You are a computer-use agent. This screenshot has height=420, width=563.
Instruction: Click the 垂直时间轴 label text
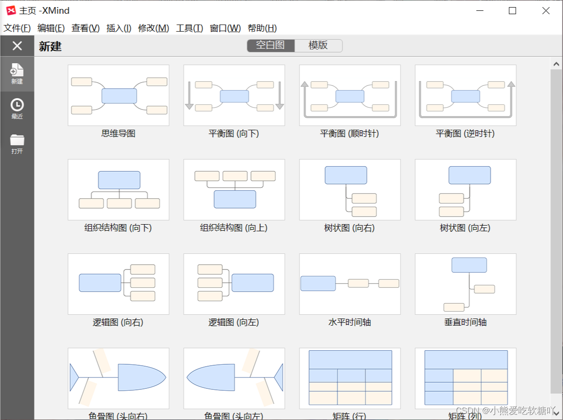click(465, 322)
